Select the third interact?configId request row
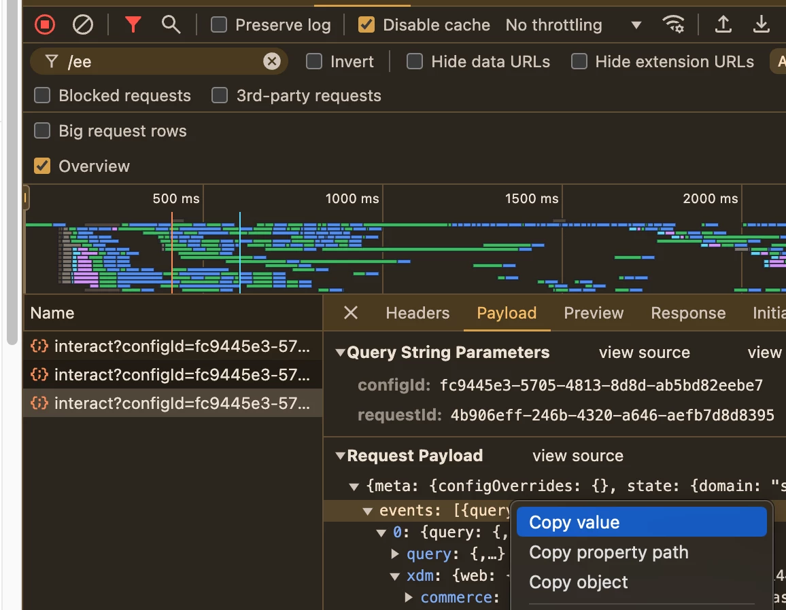This screenshot has height=610, width=786. click(173, 403)
